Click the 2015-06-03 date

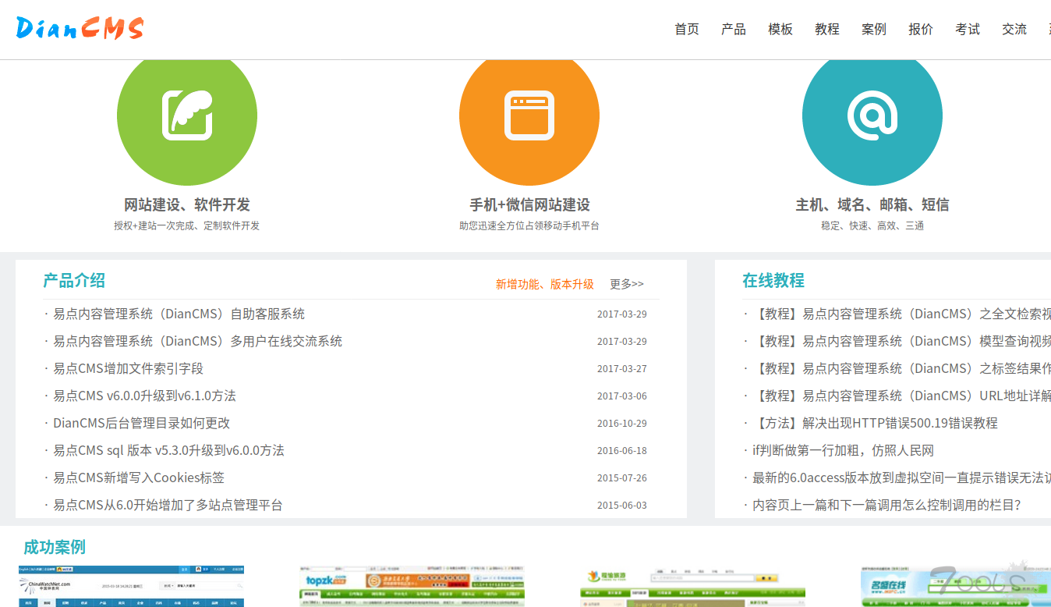tap(622, 506)
